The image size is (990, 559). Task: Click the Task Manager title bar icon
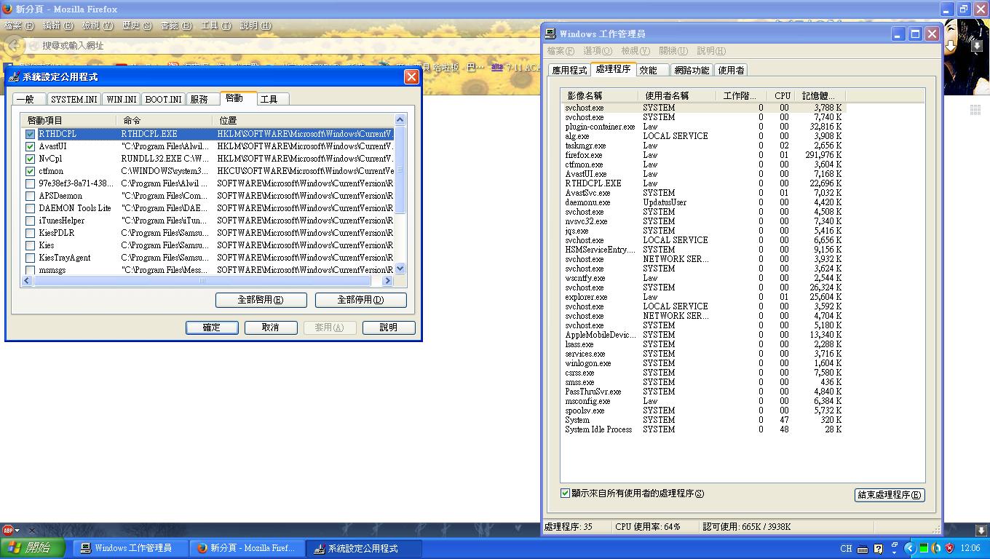coord(551,33)
